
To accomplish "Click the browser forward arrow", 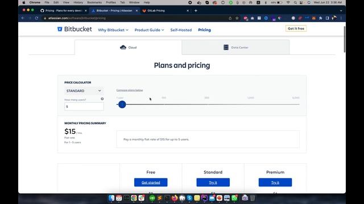I will 30,18.
